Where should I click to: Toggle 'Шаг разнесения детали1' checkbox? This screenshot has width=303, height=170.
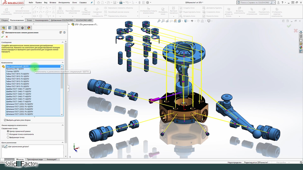3,147
